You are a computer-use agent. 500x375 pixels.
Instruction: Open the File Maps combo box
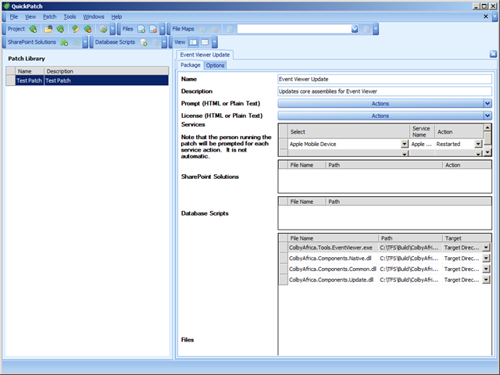pyautogui.click(x=355, y=29)
